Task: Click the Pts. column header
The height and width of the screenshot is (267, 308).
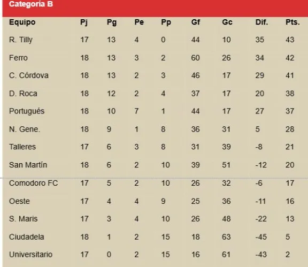Action: (292, 22)
